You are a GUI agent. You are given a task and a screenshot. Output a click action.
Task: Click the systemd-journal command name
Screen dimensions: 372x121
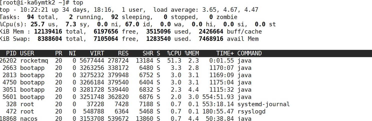pos(264,104)
